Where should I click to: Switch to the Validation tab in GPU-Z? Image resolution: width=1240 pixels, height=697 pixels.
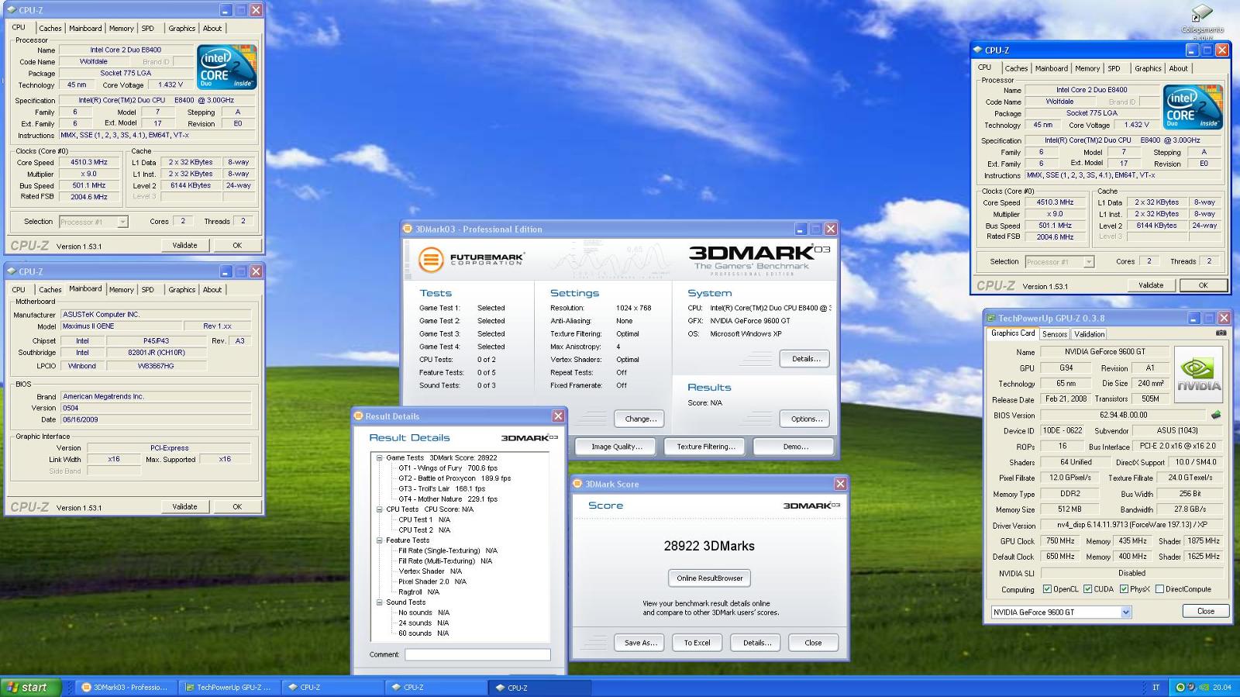click(1089, 334)
